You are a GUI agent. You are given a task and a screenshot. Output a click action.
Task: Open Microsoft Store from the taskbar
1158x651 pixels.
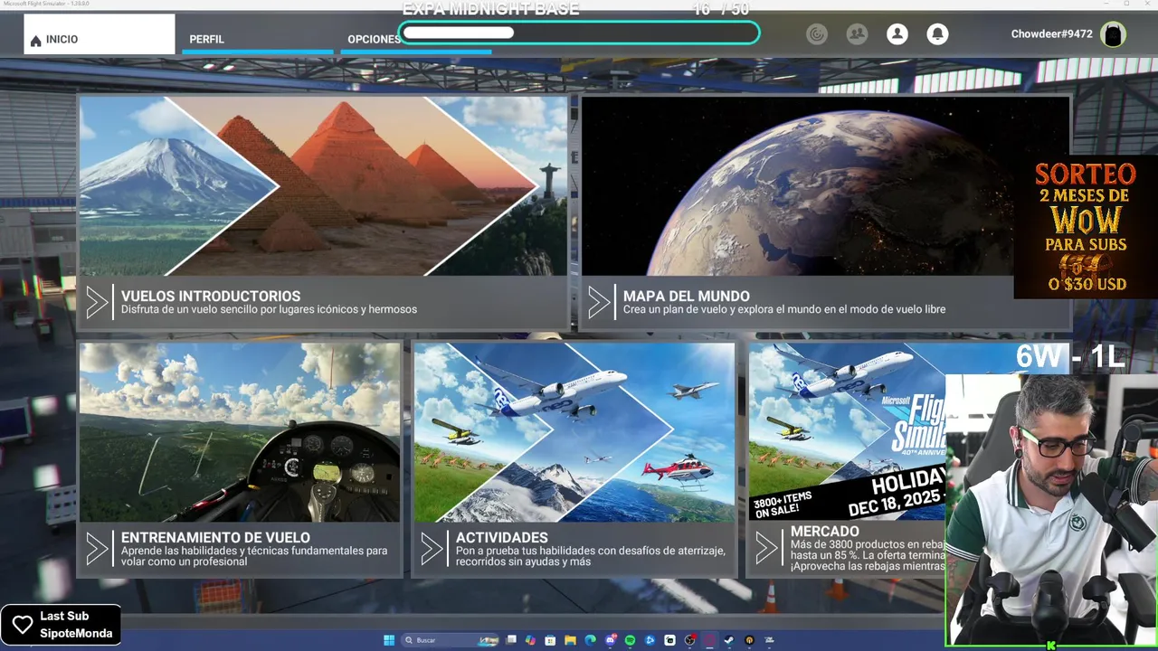pyautogui.click(x=550, y=640)
